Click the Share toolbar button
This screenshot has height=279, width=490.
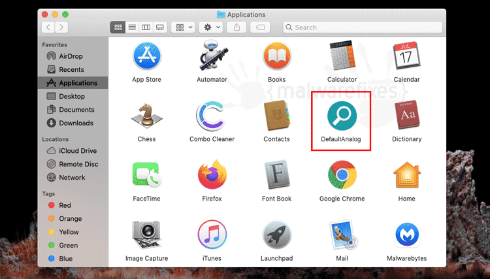pyautogui.click(x=237, y=27)
